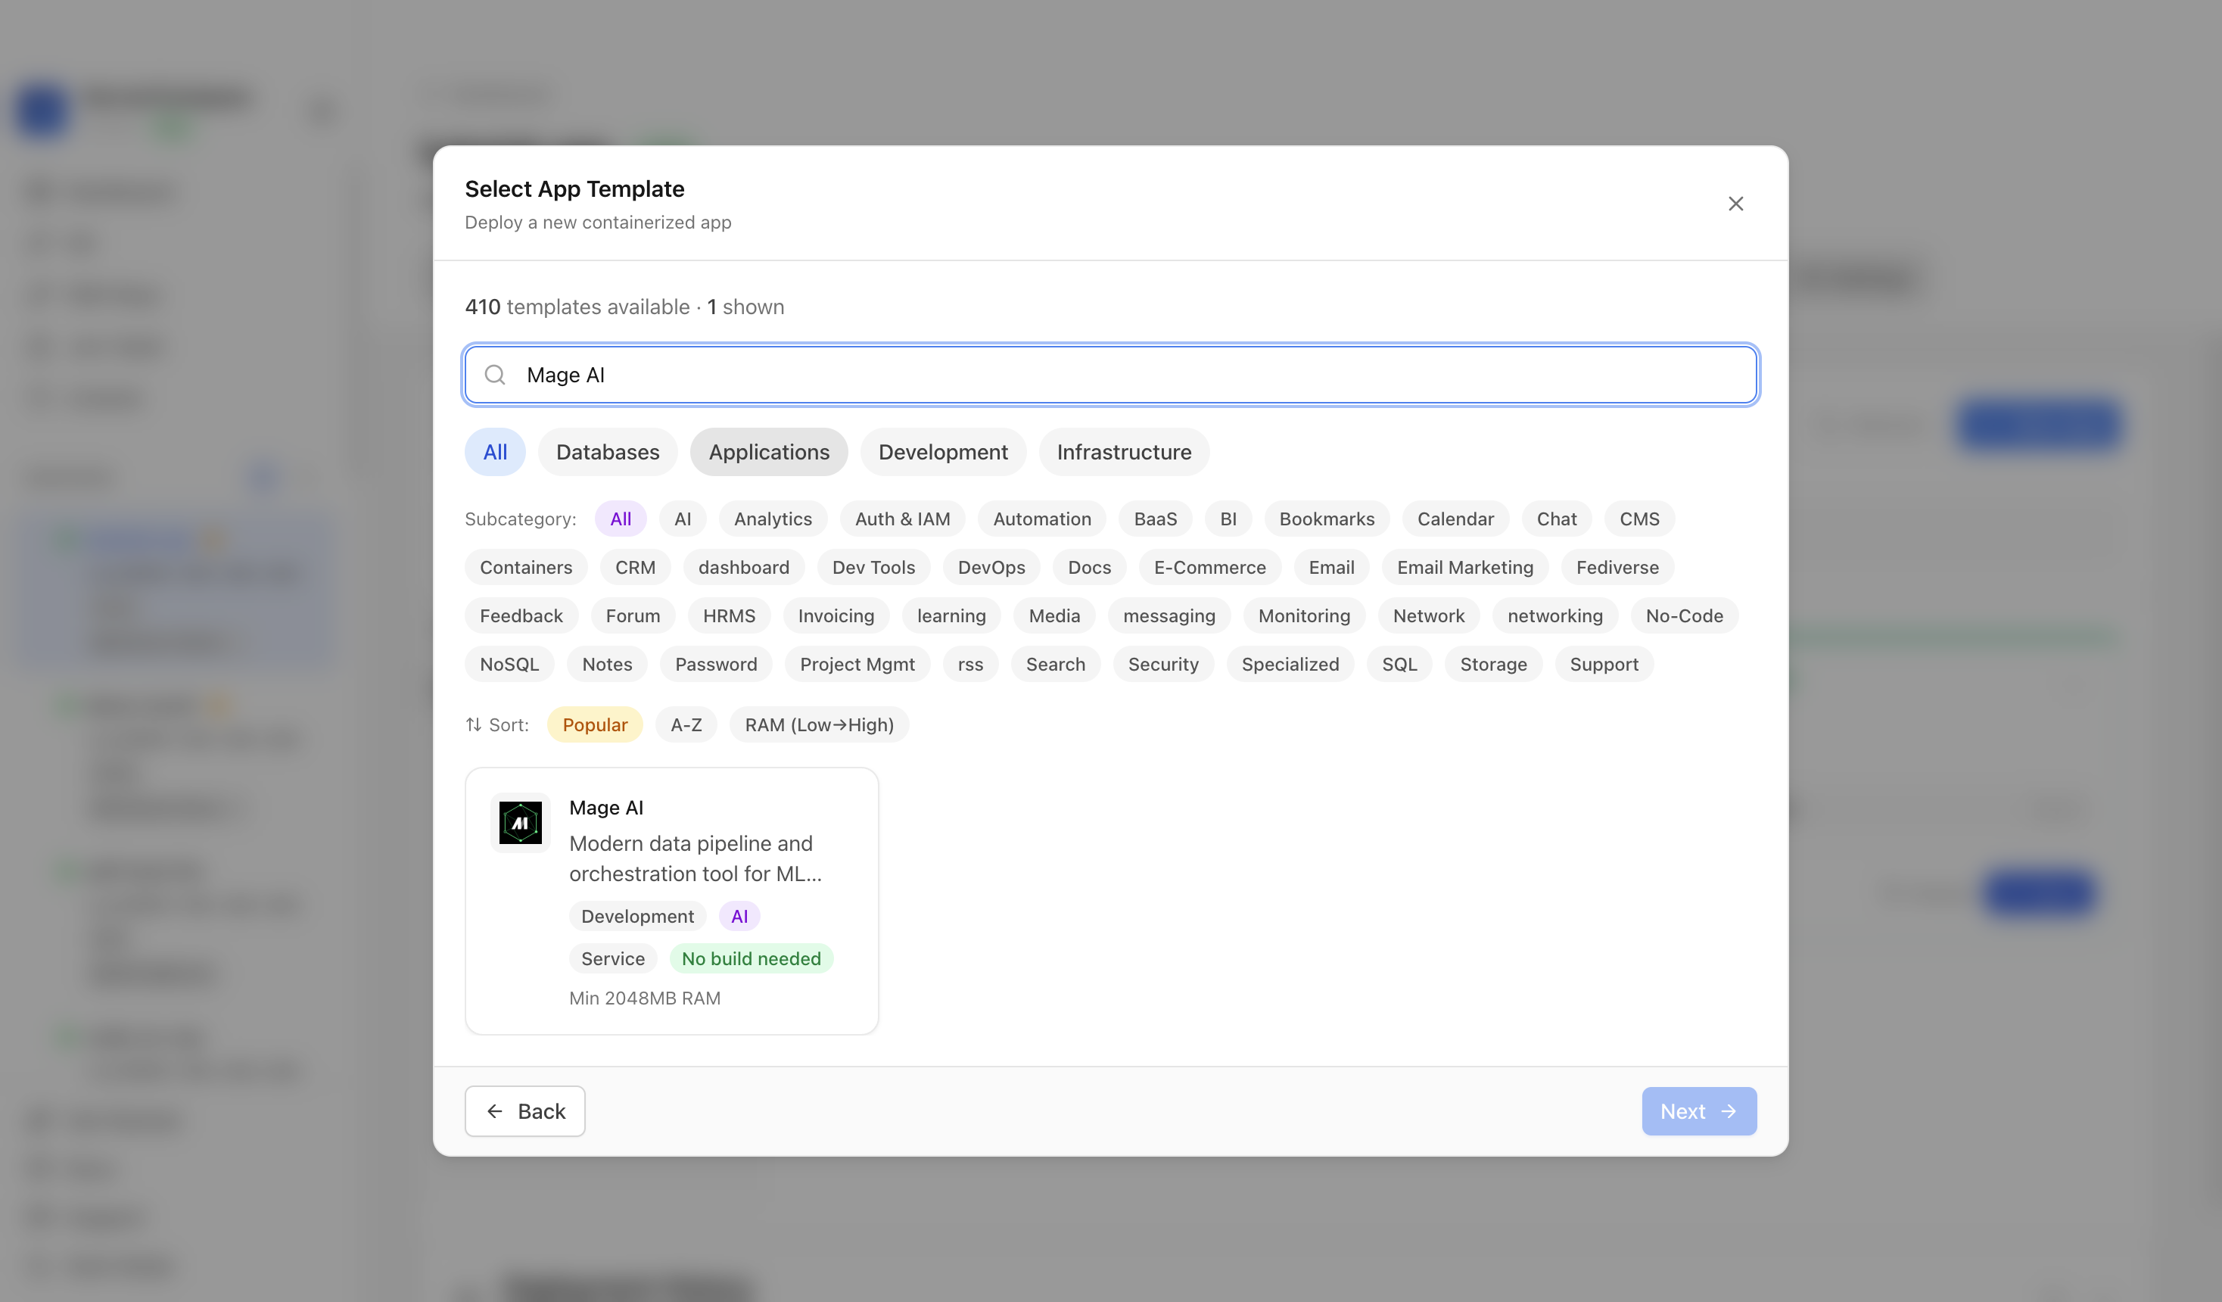Filter by Chat subcategory
Image resolution: width=2222 pixels, height=1302 pixels.
pos(1556,519)
